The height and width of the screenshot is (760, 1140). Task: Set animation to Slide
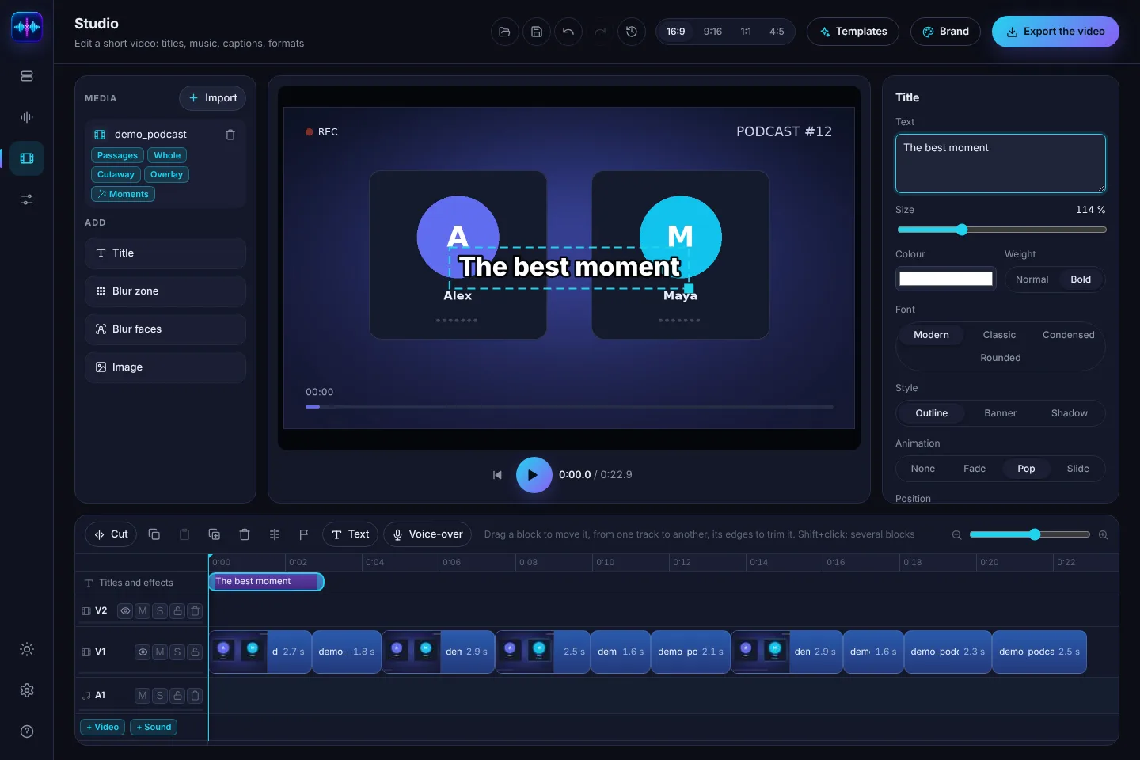click(x=1077, y=469)
